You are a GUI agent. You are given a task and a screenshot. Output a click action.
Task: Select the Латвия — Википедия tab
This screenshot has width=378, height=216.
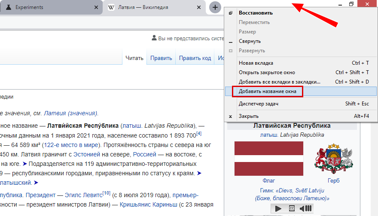pos(154,7)
